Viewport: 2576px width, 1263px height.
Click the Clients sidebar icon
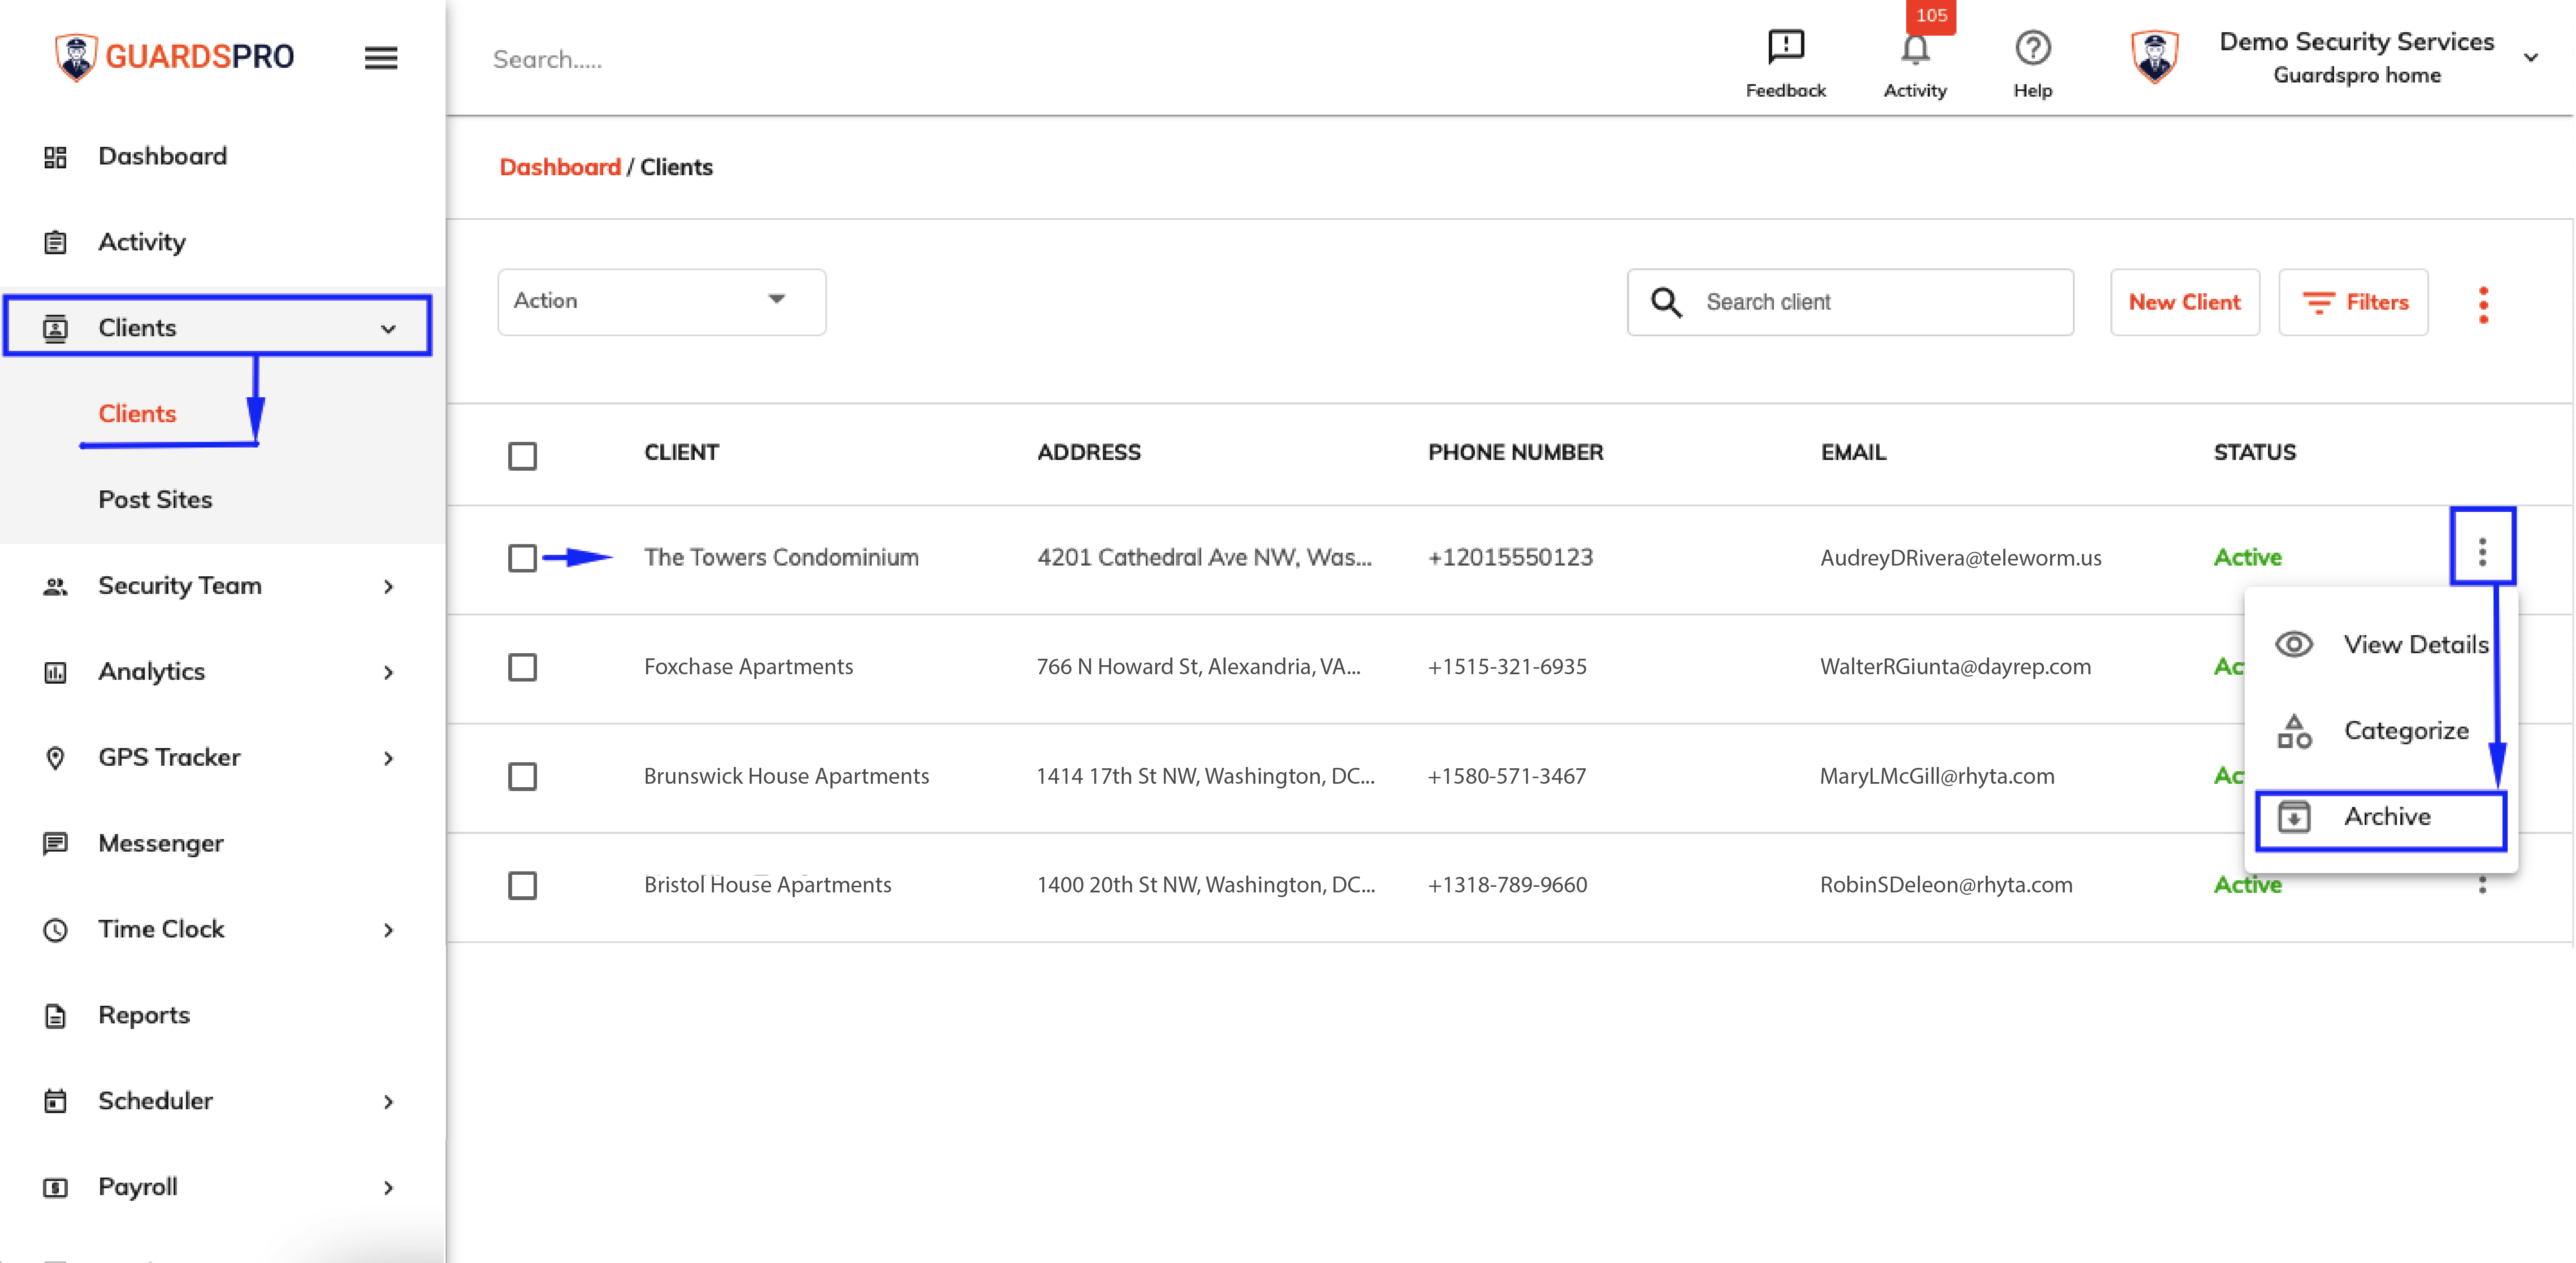point(55,328)
